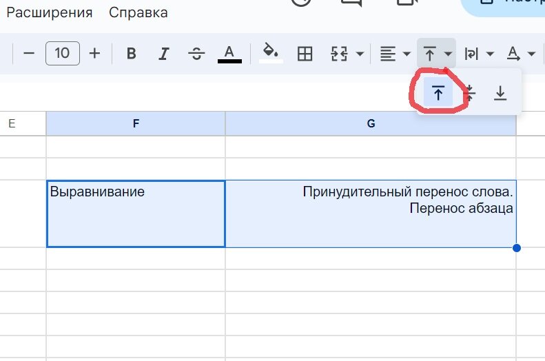Expand merge cells options arrow
Viewport: 545px width, 361px height.
point(360,54)
